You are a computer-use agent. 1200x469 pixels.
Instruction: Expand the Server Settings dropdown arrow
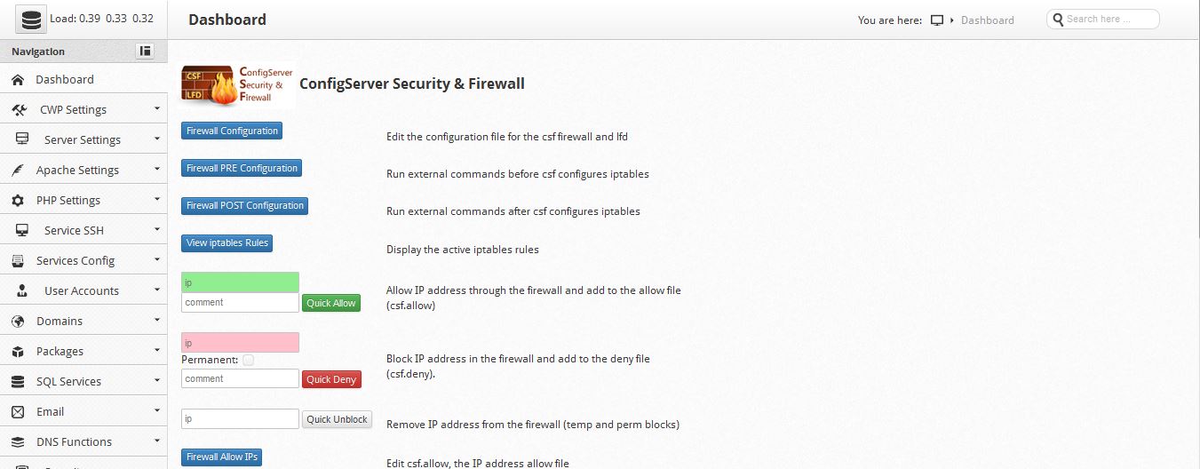click(x=156, y=139)
